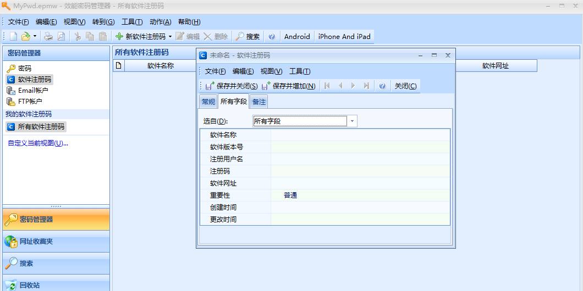583x291 pixels.
Task: Click the 创建时间 field row
Action: click(325, 208)
